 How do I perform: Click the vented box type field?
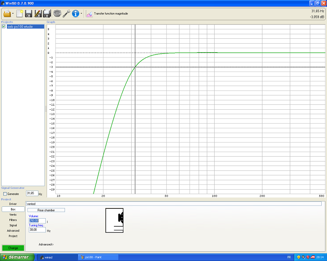tap(174, 204)
